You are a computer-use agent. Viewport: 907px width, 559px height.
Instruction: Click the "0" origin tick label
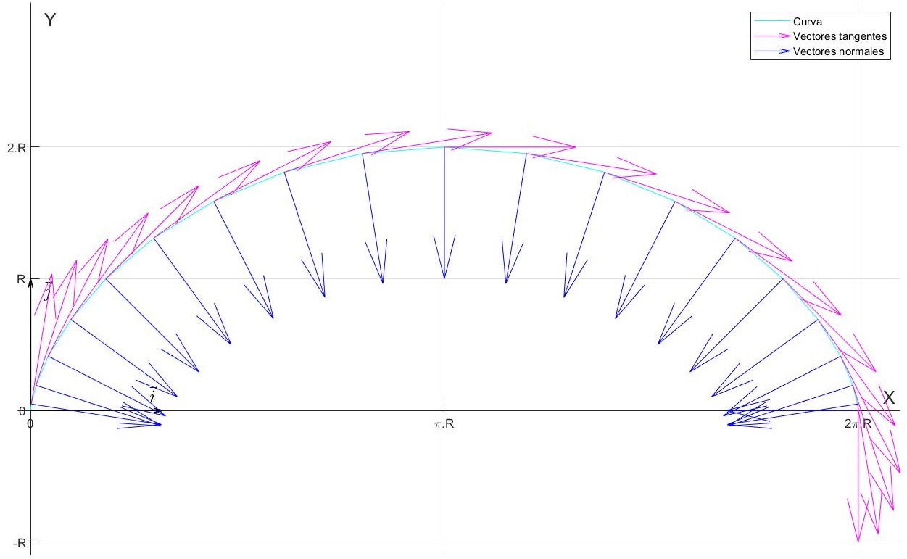coord(30,423)
